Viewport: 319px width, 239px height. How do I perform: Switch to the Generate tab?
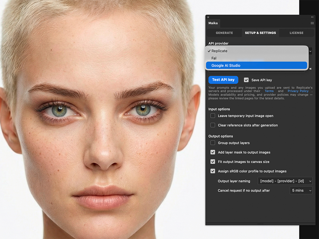pyautogui.click(x=224, y=33)
